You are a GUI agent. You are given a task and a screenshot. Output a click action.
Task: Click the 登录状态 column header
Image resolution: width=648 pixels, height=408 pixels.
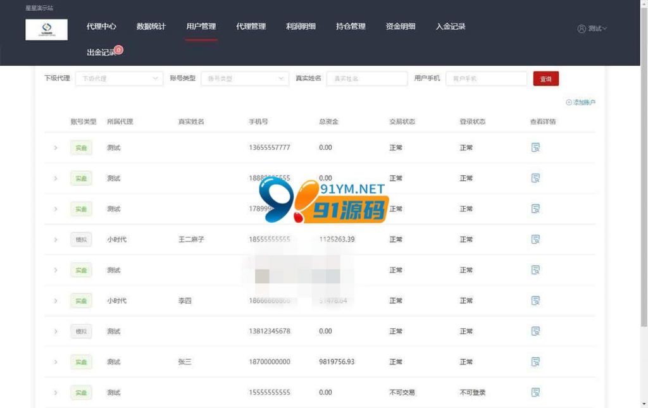pyautogui.click(x=472, y=121)
